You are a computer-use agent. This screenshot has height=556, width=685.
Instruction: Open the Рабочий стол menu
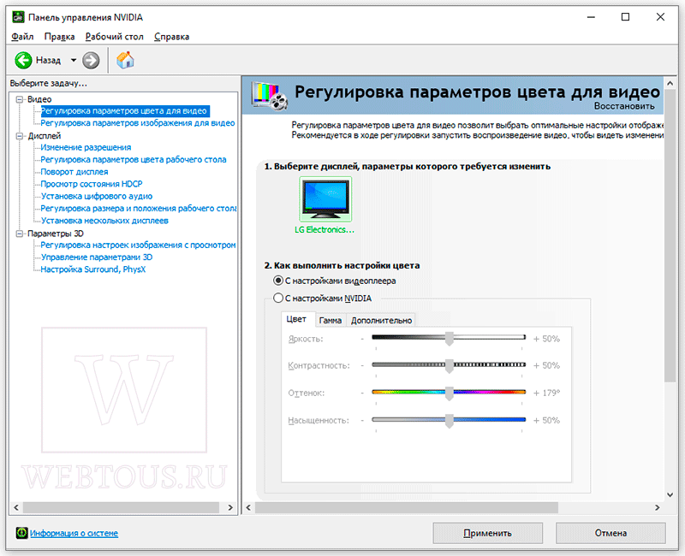(115, 37)
